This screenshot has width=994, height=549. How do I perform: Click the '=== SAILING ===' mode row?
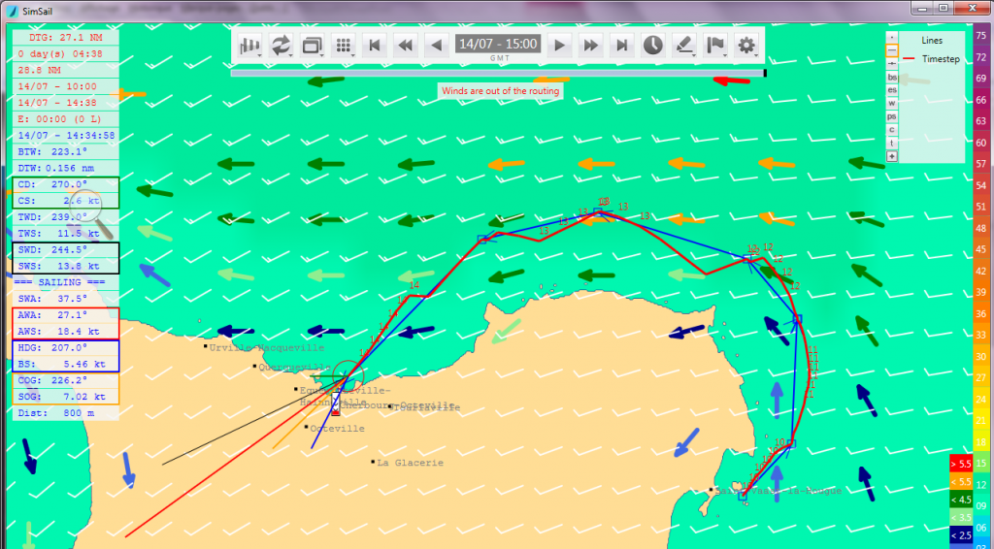click(x=66, y=282)
